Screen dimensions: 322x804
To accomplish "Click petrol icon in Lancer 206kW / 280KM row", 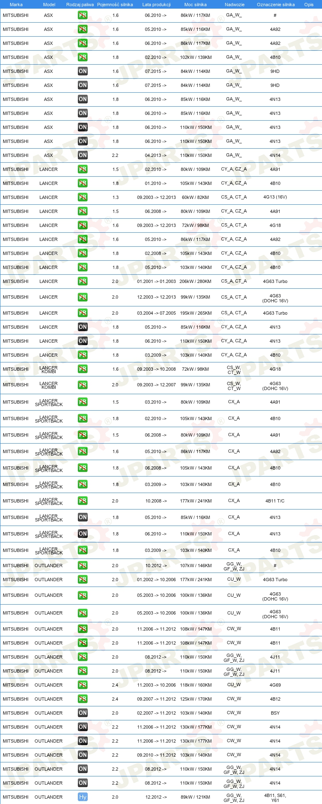I will (x=83, y=281).
